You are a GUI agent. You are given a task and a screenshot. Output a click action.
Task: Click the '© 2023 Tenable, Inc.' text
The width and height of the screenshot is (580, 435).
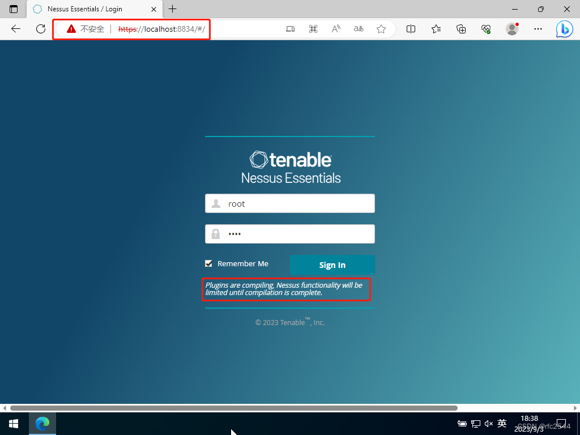point(290,322)
